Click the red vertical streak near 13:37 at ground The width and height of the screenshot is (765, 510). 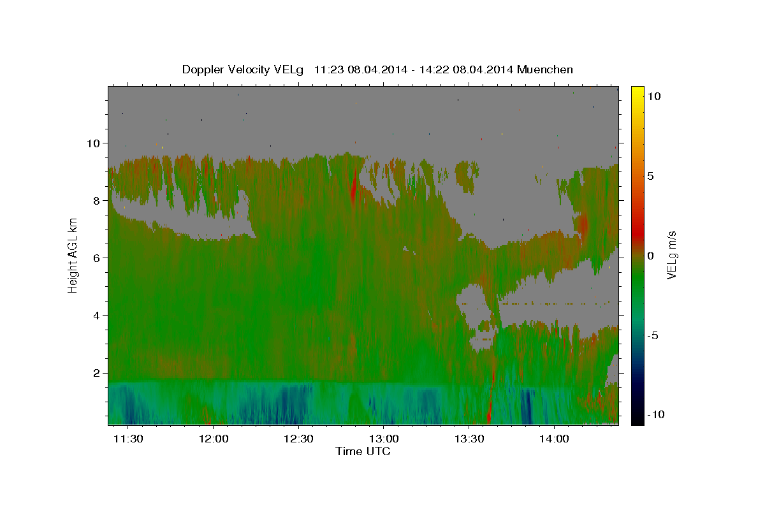point(489,408)
